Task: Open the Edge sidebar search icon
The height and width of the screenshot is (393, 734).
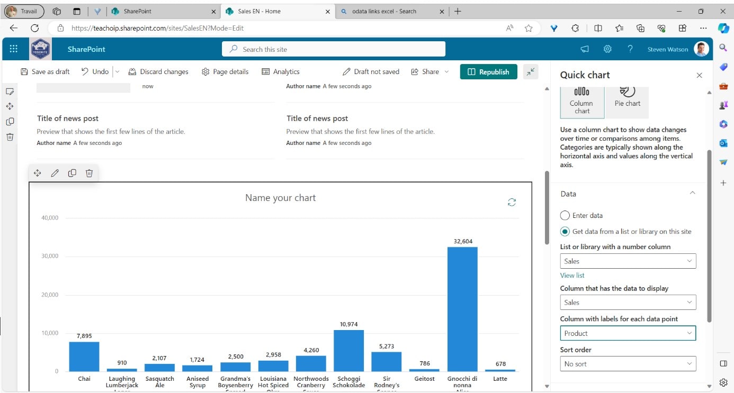Action: pyautogui.click(x=723, y=48)
